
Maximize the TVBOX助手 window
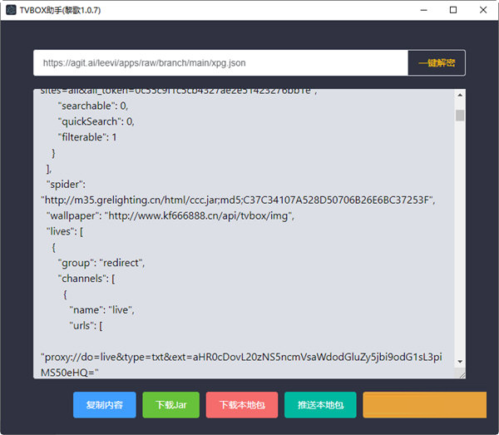[x=453, y=10]
